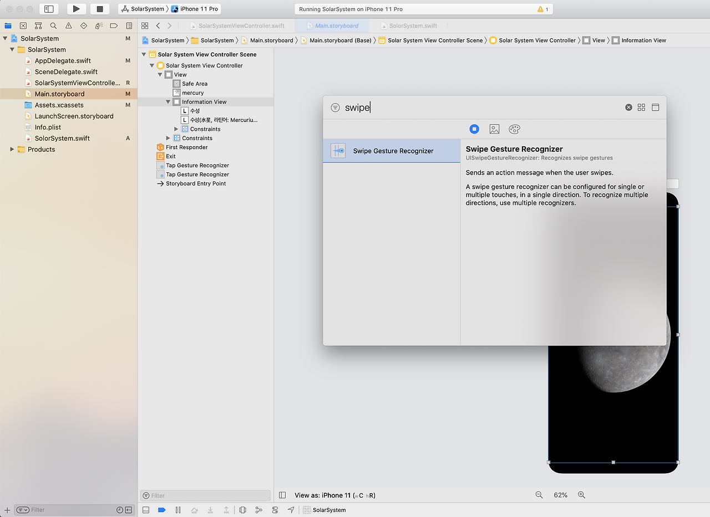
Task: Open Info.plist in navigator
Action: pyautogui.click(x=48, y=127)
